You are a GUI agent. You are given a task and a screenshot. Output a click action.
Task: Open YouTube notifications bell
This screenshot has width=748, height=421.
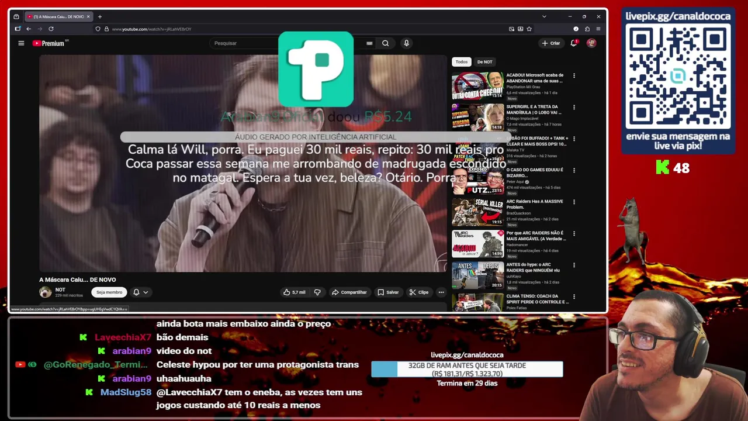pyautogui.click(x=574, y=43)
